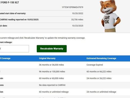Select the recalculate warranty instruction sentence
This screenshot has height=98, width=130.
(x=43, y=38)
